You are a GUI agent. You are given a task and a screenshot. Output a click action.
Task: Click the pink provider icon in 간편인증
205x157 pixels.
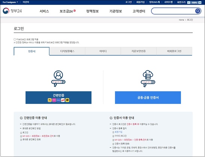[x=54, y=100]
